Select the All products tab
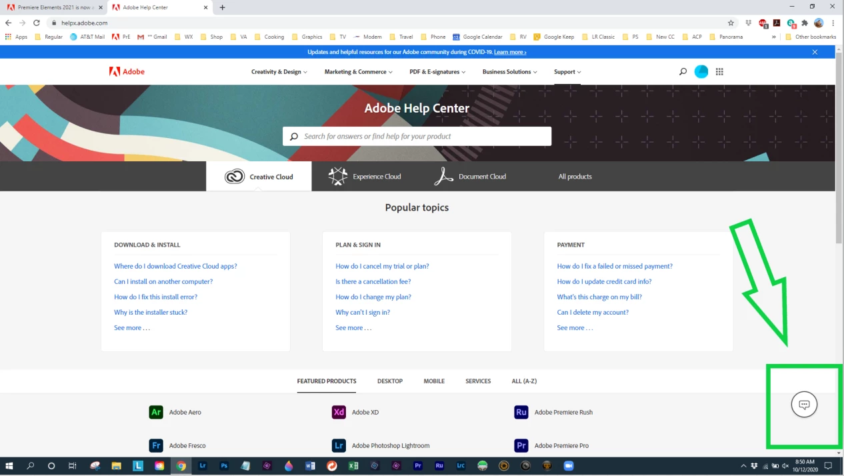Viewport: 844px width, 476px height. click(575, 176)
